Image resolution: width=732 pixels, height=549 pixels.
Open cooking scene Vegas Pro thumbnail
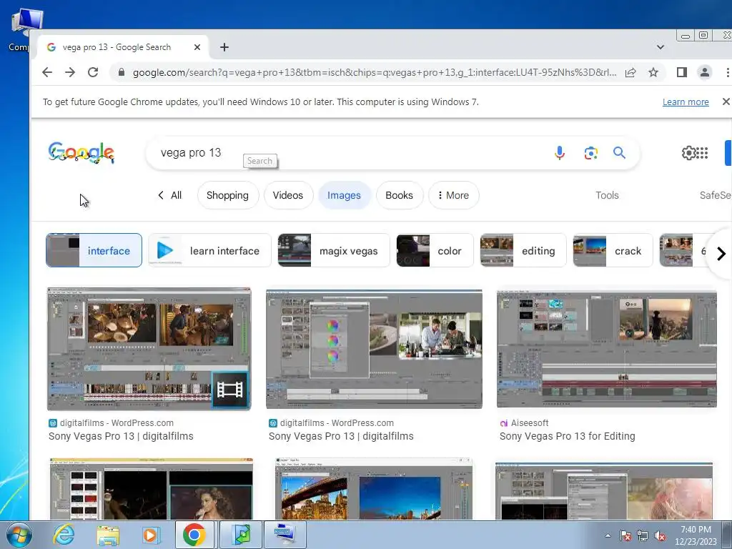[374, 349]
